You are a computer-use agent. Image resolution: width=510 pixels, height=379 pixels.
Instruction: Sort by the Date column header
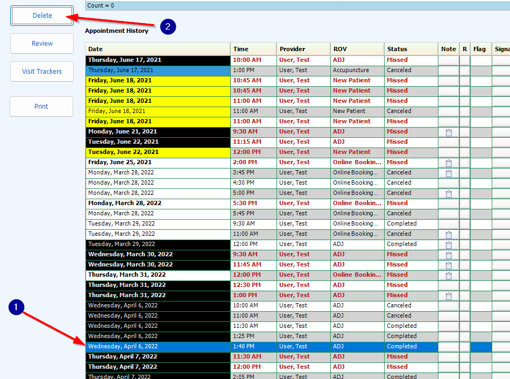tap(158, 49)
